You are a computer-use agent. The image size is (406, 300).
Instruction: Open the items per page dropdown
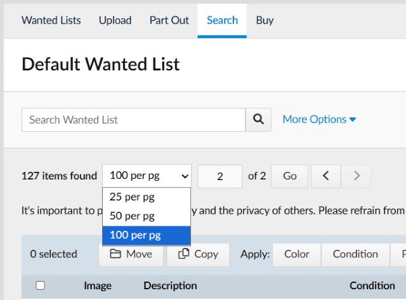[x=147, y=176]
